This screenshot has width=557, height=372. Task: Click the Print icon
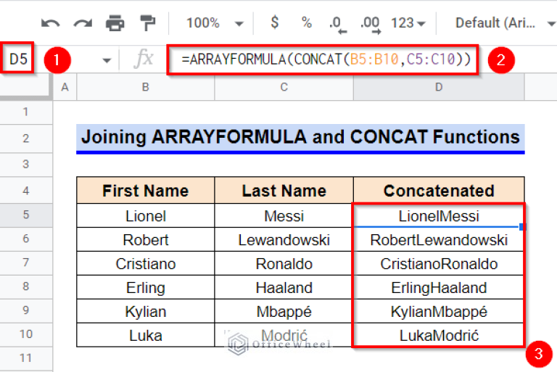pos(115,23)
